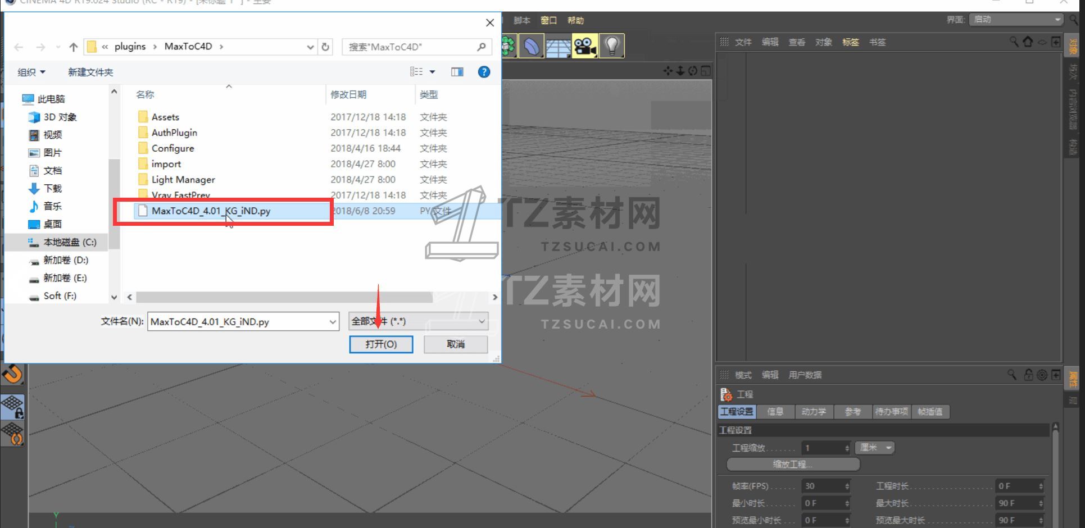Click the blue Deformer bend icon
Image resolution: width=1085 pixels, height=528 pixels.
531,46
